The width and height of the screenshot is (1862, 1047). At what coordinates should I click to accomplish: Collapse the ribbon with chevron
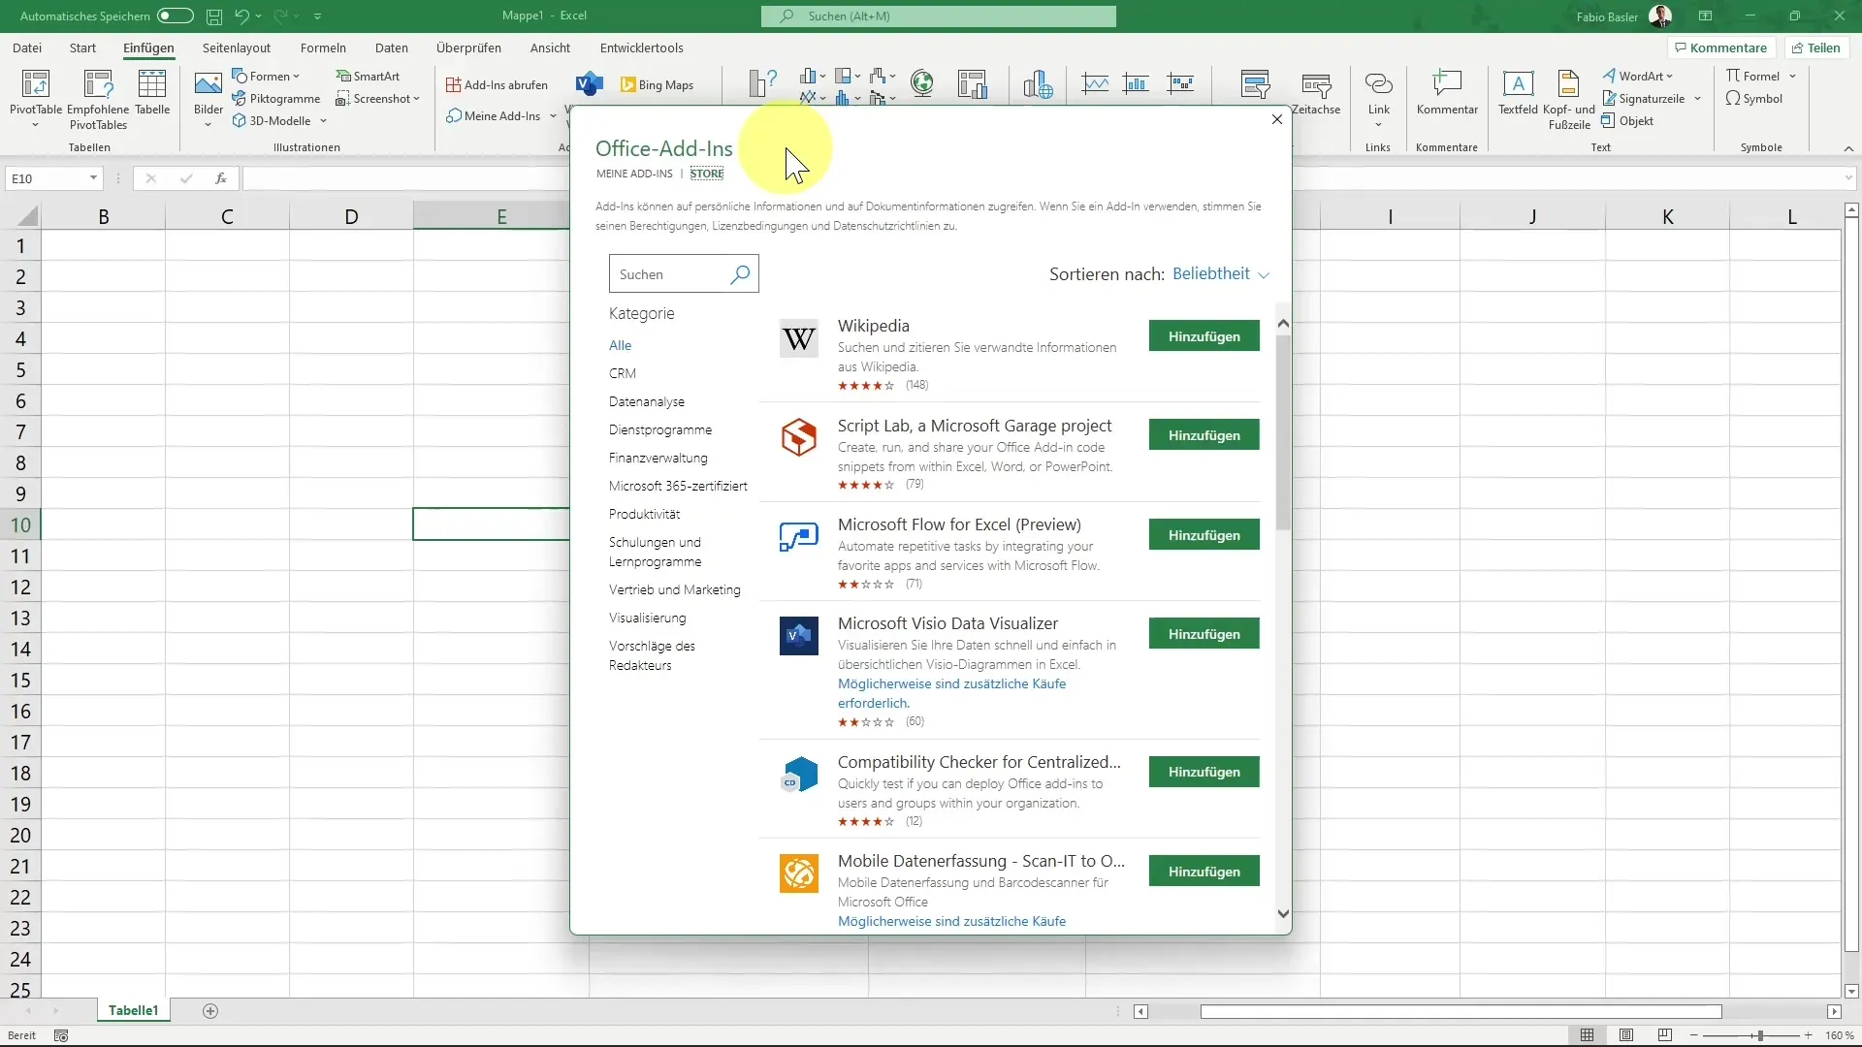(x=1848, y=148)
